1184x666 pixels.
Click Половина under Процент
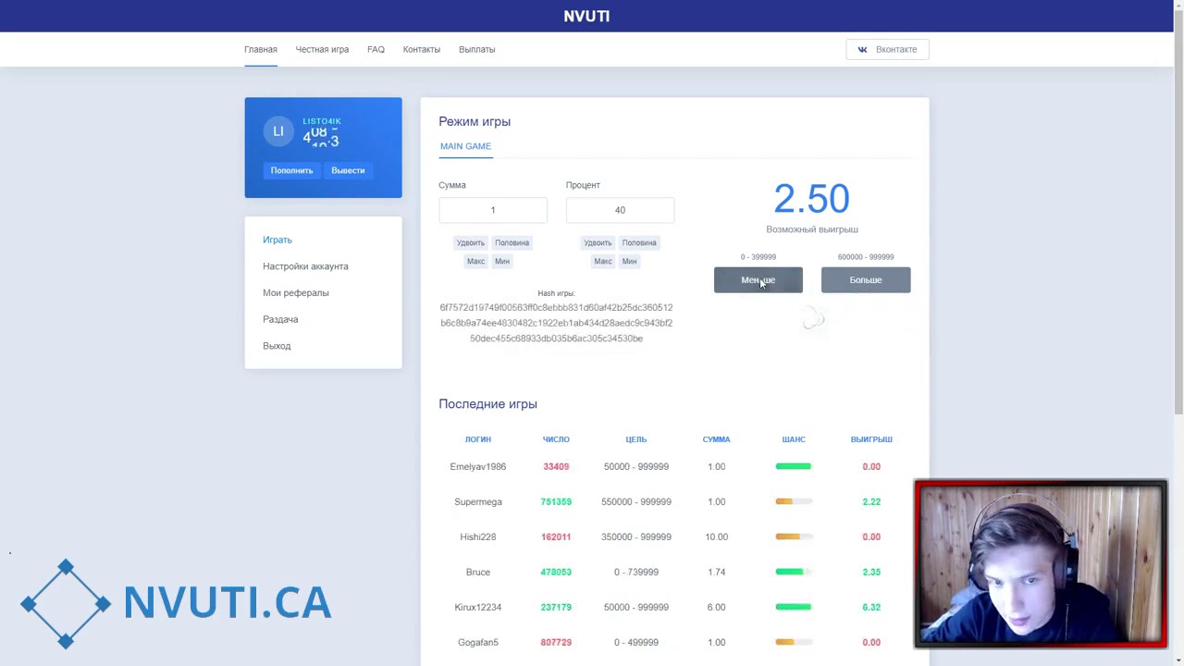pos(639,243)
